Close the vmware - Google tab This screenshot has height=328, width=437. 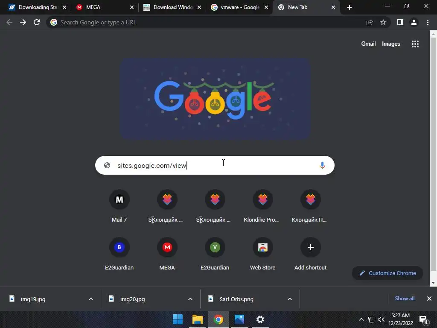tap(266, 7)
